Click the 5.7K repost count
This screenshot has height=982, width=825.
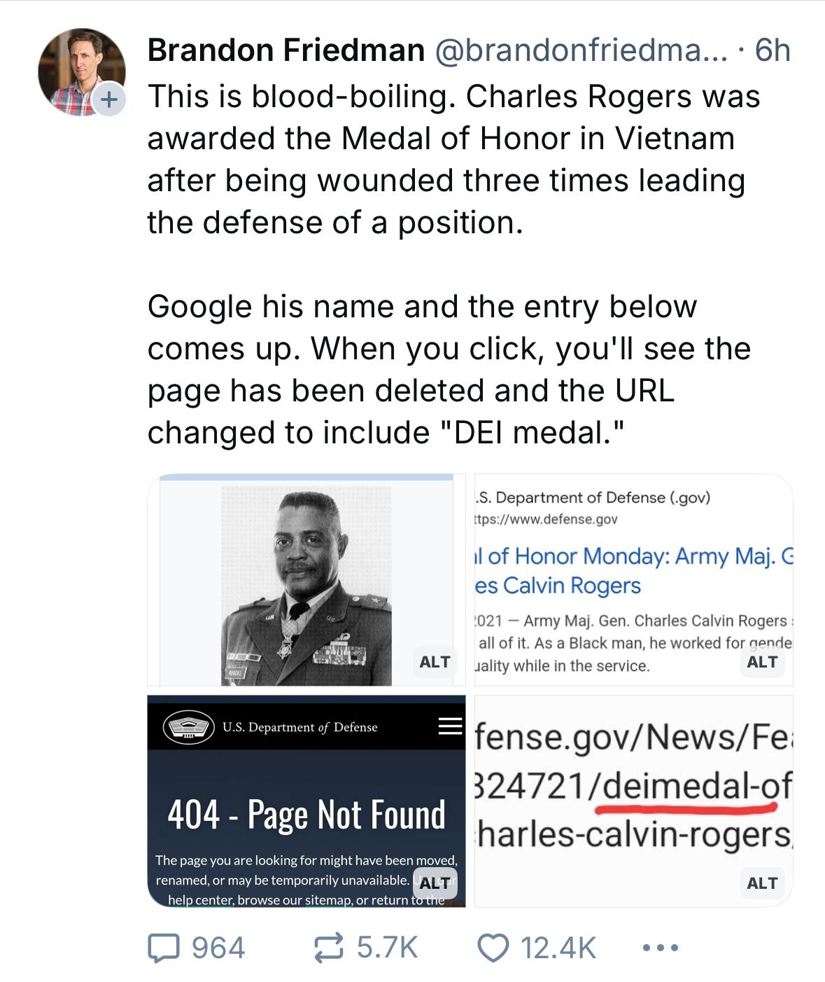pos(387,948)
